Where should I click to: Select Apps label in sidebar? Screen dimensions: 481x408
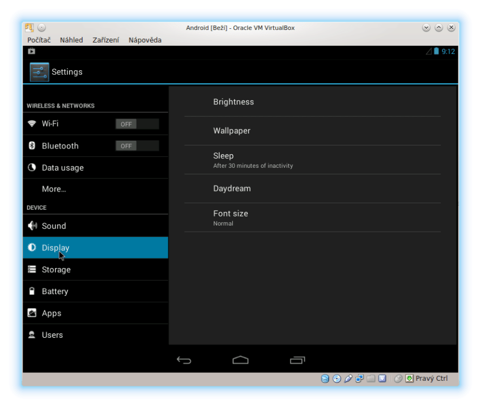tap(52, 313)
